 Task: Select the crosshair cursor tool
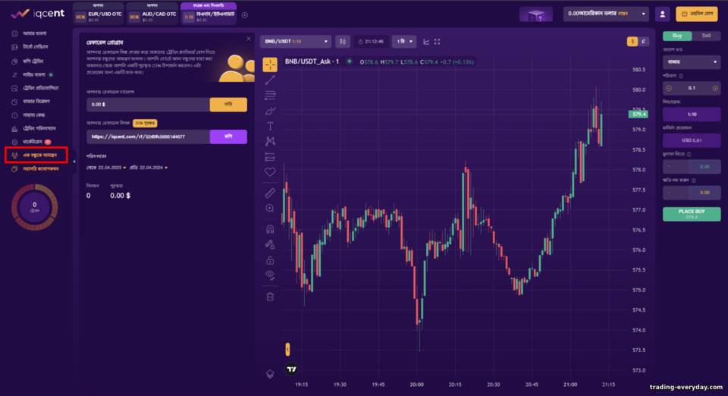[x=270, y=64]
